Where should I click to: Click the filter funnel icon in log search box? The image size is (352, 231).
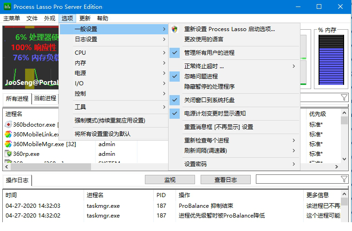point(344,179)
